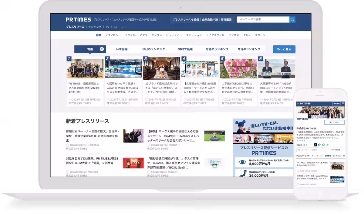Click the blue もっと見る button
364x214 pixels.
(284, 49)
